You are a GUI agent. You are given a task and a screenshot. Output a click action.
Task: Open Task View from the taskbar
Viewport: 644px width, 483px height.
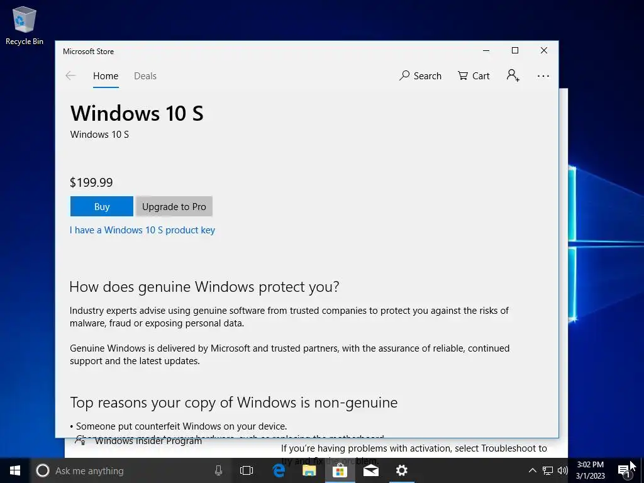point(247,470)
